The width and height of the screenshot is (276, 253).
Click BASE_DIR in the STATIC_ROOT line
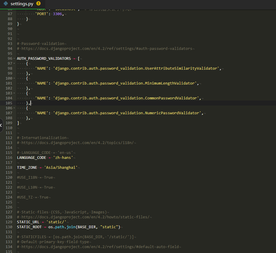87,227
